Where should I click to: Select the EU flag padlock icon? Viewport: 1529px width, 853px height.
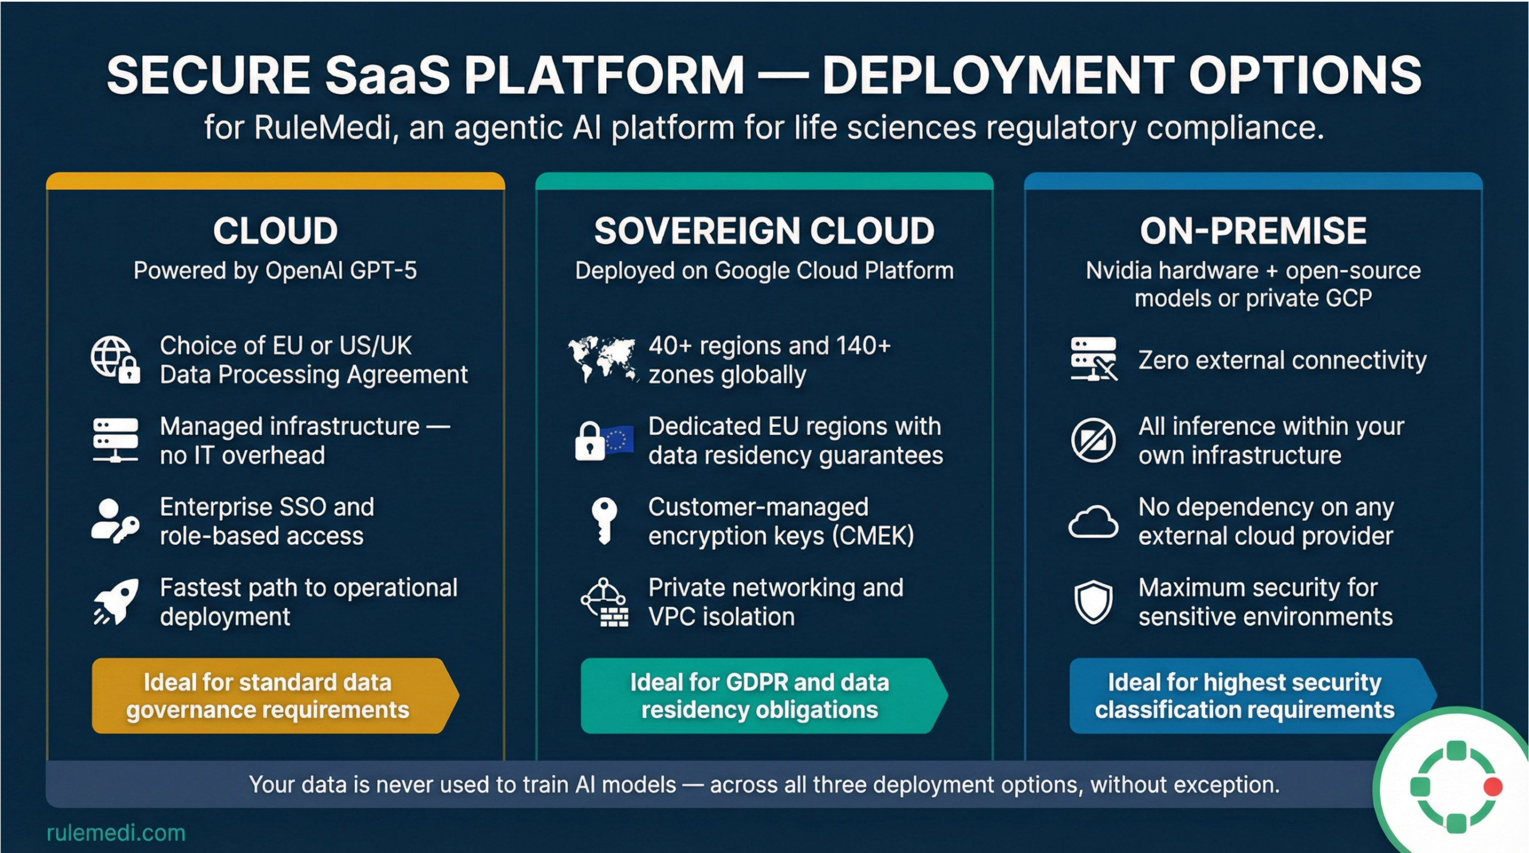603,441
